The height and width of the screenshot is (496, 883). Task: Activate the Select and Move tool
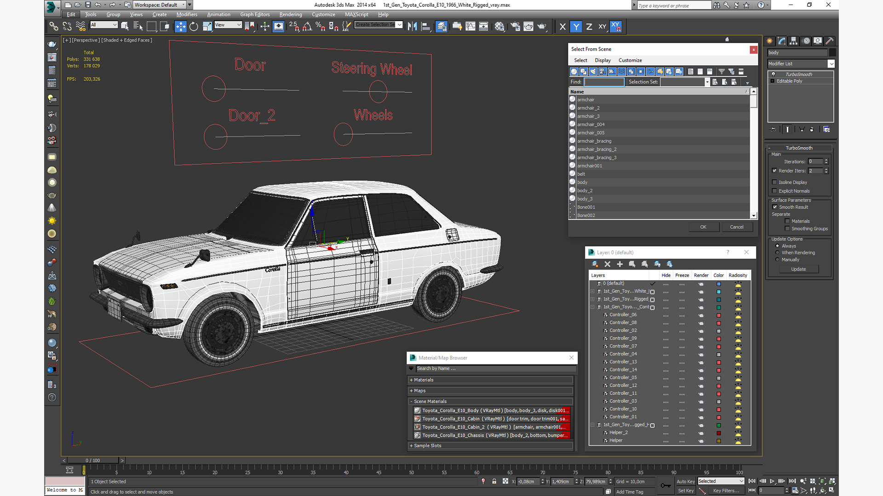[181, 27]
